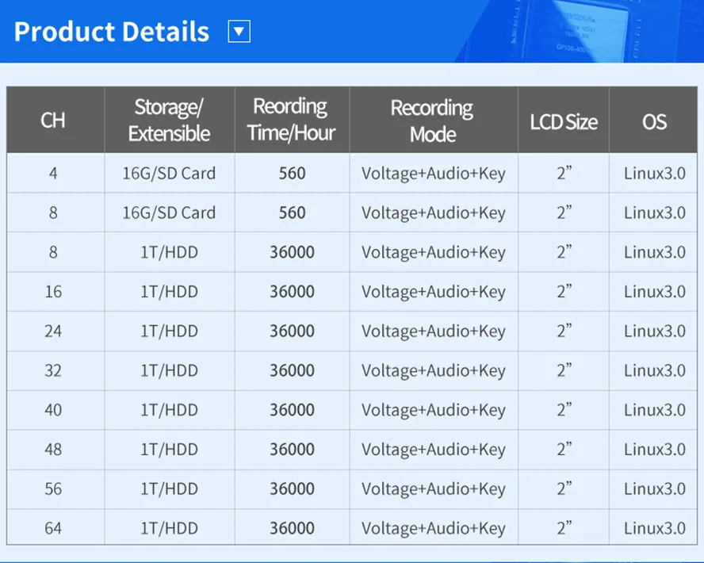Select the CH column header
This screenshot has height=563, width=704.
click(x=53, y=121)
